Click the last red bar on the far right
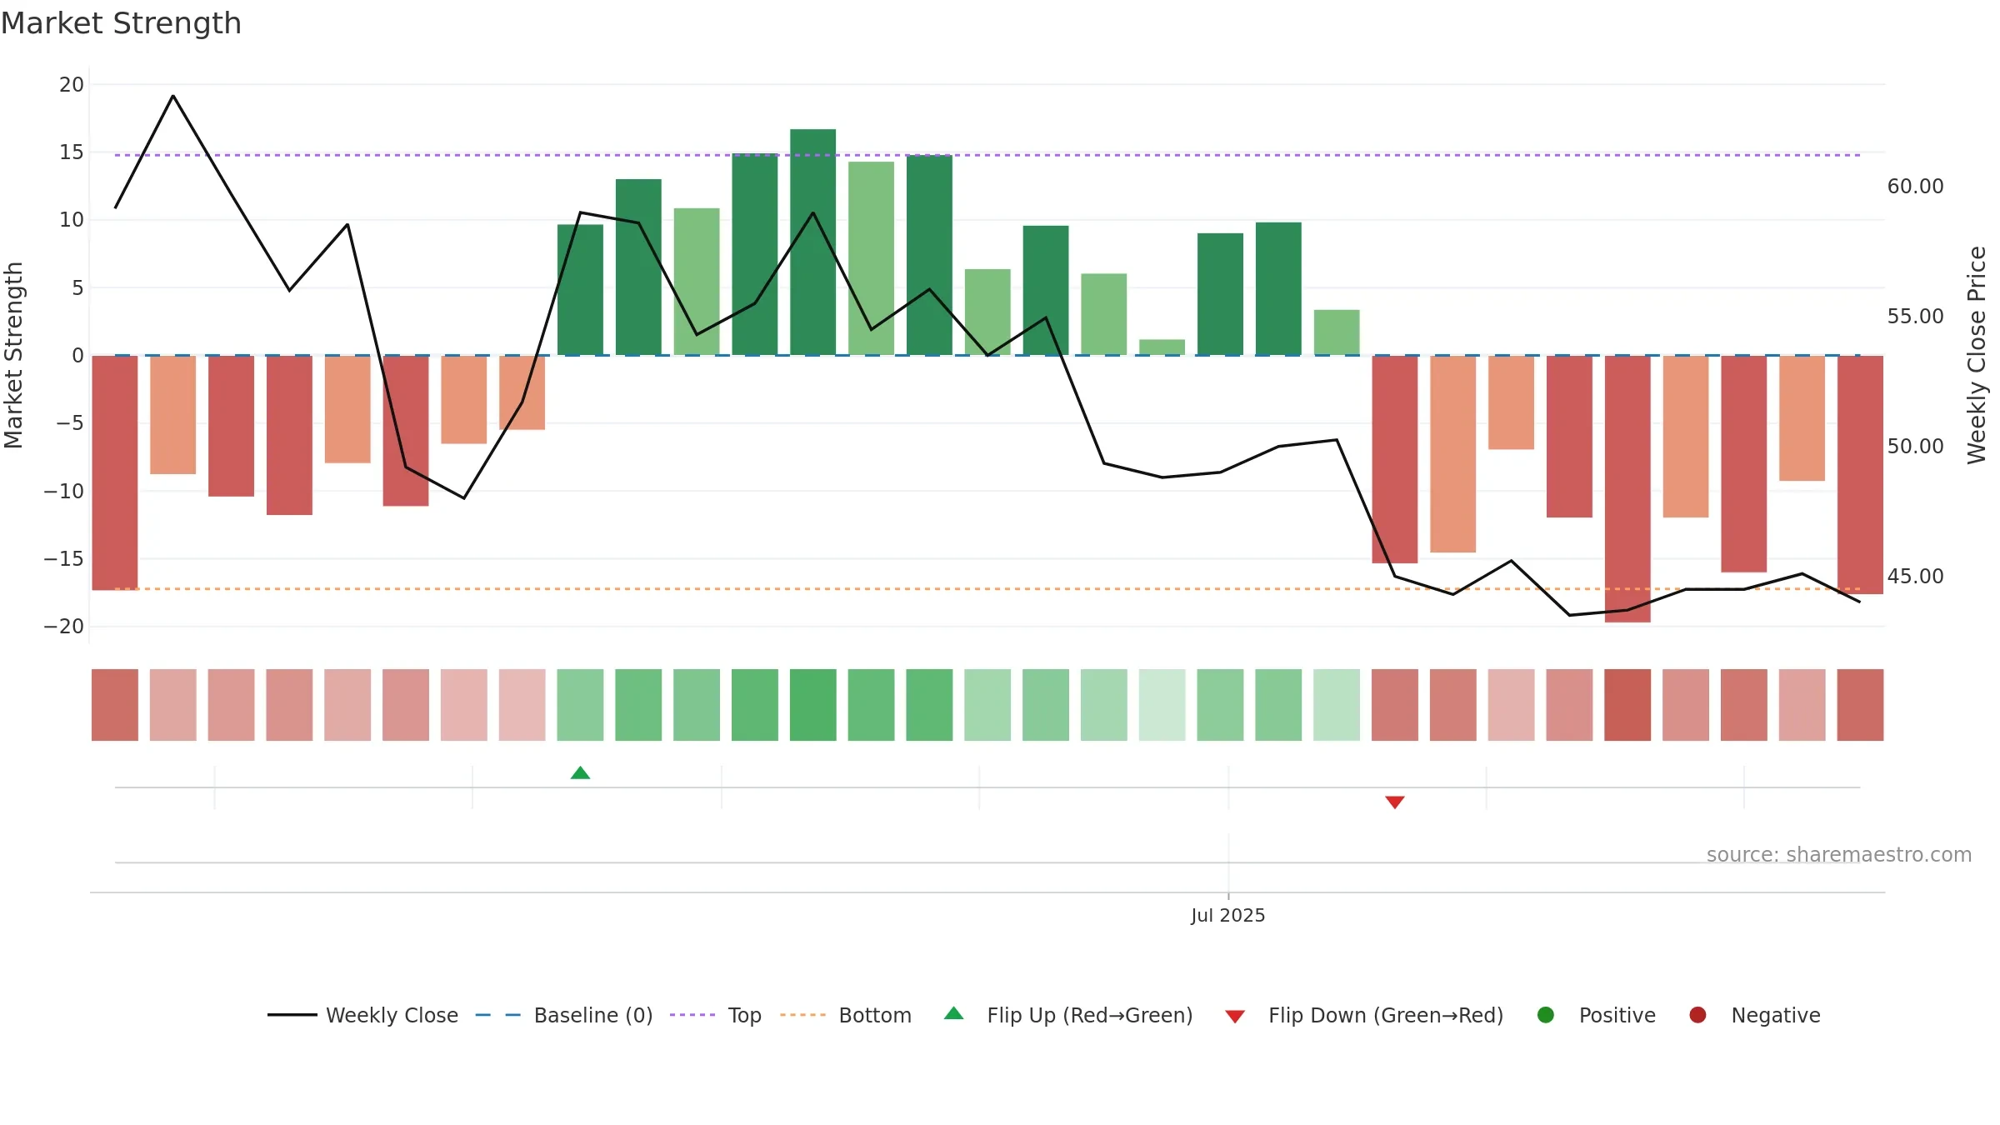 (1860, 475)
